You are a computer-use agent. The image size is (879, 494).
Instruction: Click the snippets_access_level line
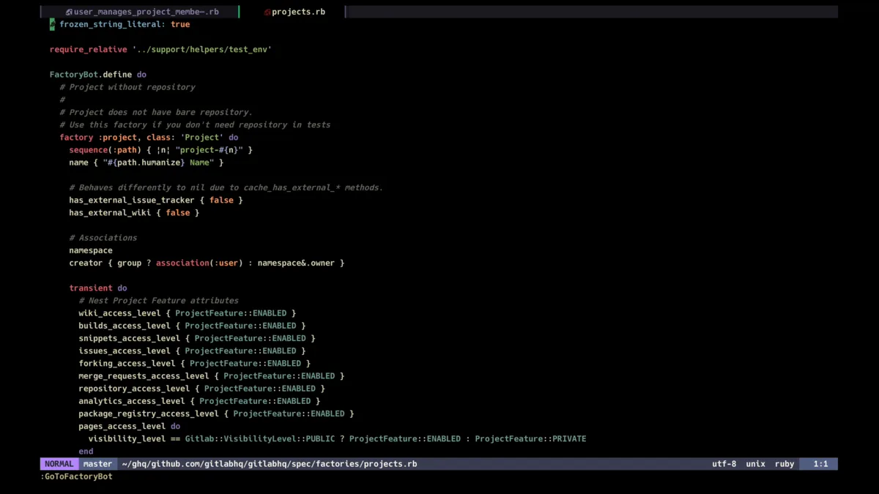197,338
